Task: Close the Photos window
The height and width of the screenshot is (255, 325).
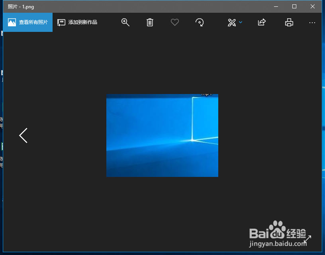Action: [x=313, y=7]
